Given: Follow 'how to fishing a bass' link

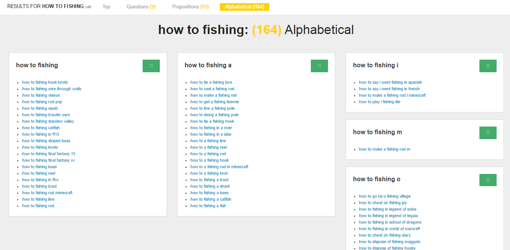Looking at the screenshot, I should point(210,193).
